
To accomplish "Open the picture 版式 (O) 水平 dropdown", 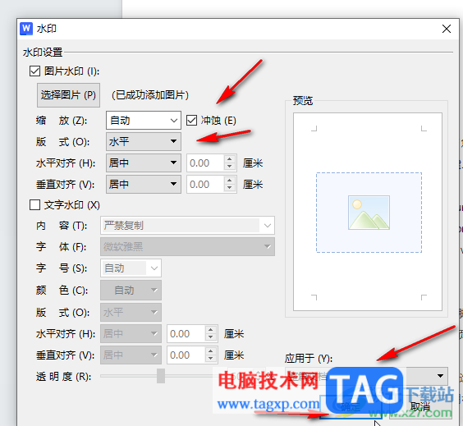I will click(x=144, y=142).
